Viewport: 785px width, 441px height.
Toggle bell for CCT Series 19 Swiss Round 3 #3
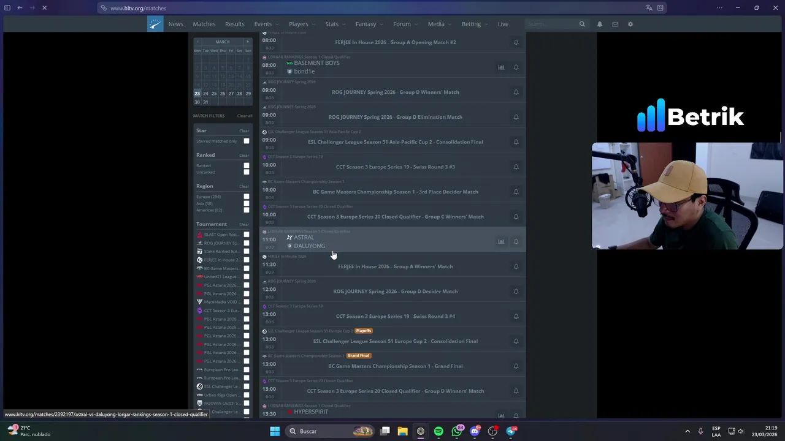(x=516, y=167)
